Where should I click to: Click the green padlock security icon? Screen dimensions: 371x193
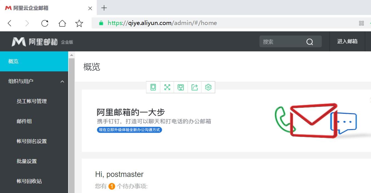101,23
